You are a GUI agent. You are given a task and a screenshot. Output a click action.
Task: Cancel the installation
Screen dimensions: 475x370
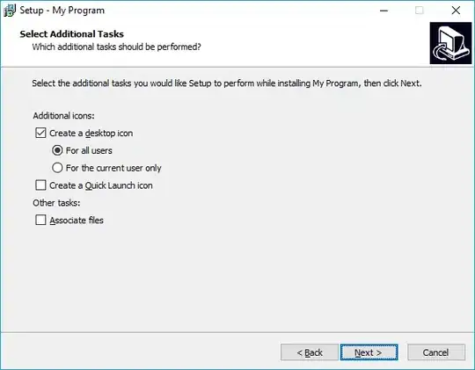coord(436,352)
